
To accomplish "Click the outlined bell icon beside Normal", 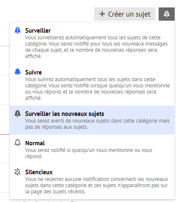I will point(17,142).
